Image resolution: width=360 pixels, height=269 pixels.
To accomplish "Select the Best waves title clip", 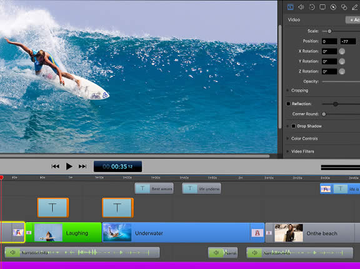I will tap(154, 188).
